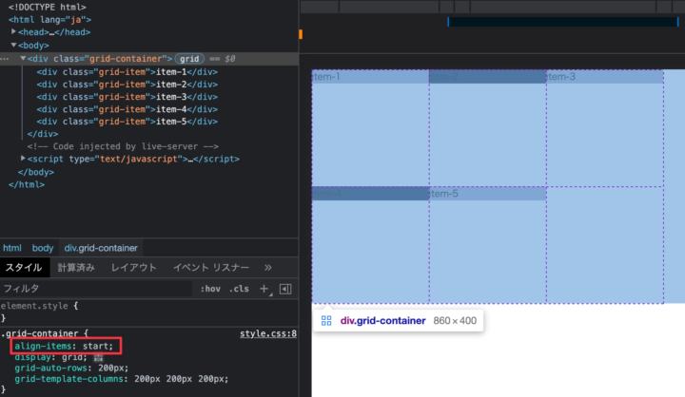This screenshot has width=685, height=397.
Task: Click the item-5 cell in the page preview
Action: pos(487,194)
